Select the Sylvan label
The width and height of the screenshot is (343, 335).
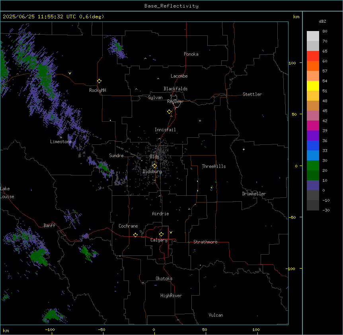coord(155,97)
